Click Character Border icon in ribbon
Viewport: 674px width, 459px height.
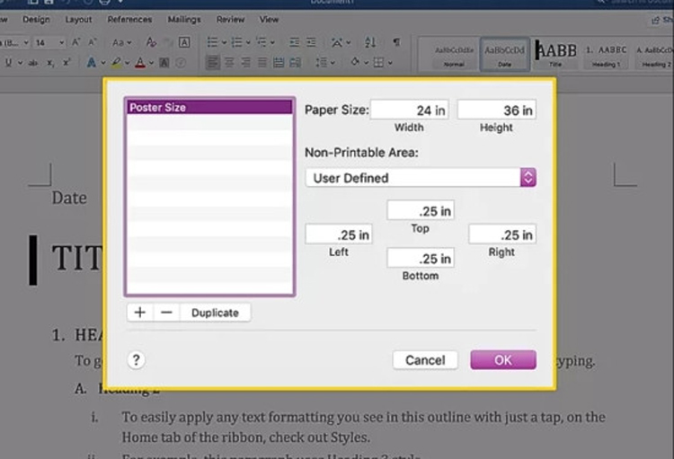[x=184, y=42]
